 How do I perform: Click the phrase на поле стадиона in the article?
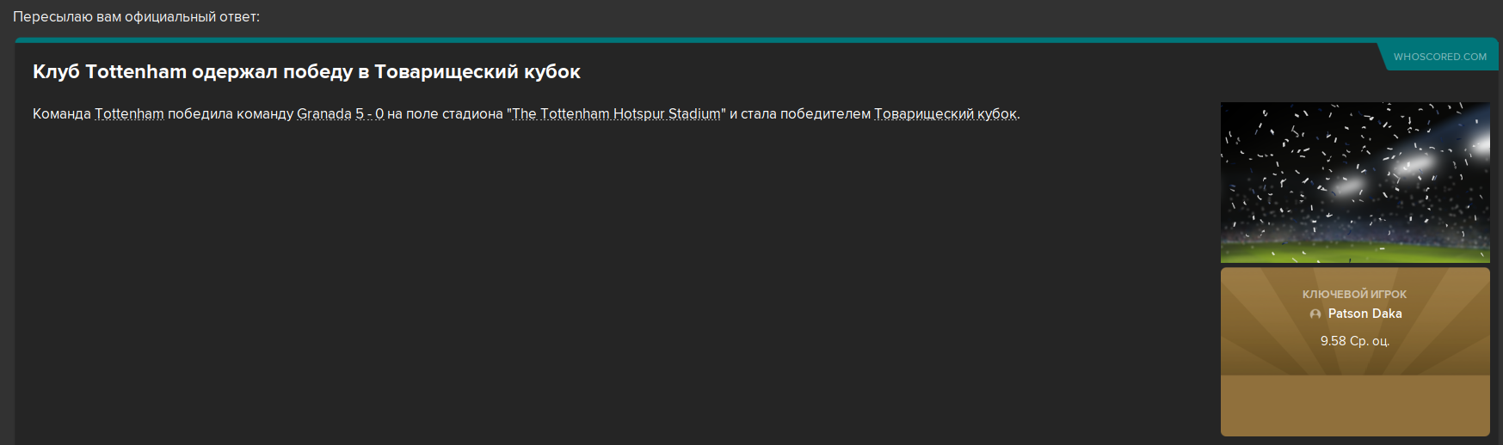pos(446,114)
